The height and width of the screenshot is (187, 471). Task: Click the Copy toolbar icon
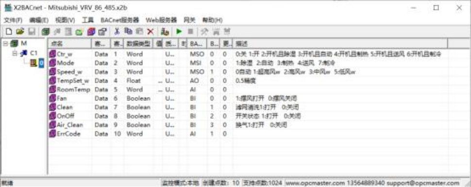pyautogui.click(x=128, y=32)
